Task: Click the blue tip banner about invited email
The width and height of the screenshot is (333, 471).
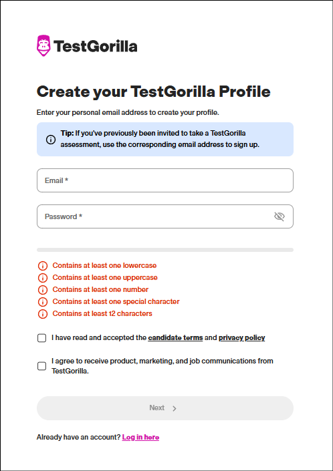Action: tap(165, 140)
